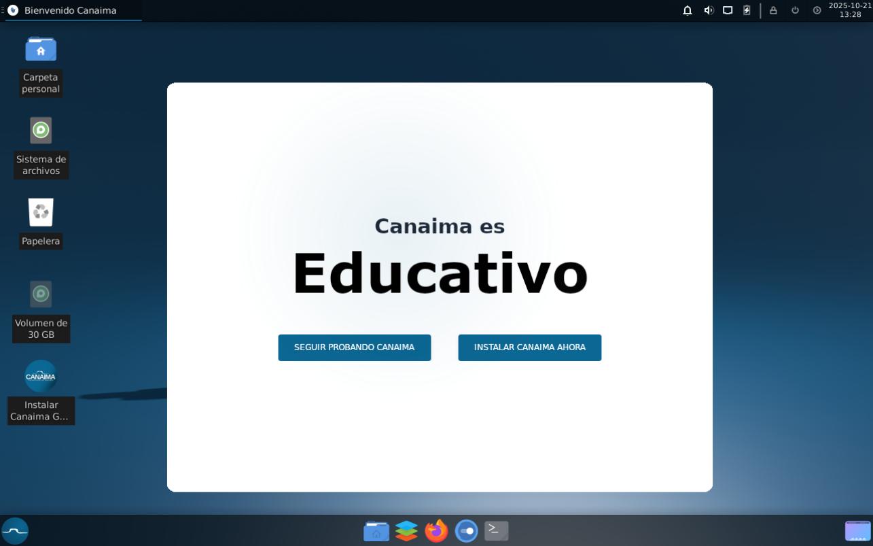Click the Seguir Probando Canaima button
The width and height of the screenshot is (873, 546).
pyautogui.click(x=354, y=347)
